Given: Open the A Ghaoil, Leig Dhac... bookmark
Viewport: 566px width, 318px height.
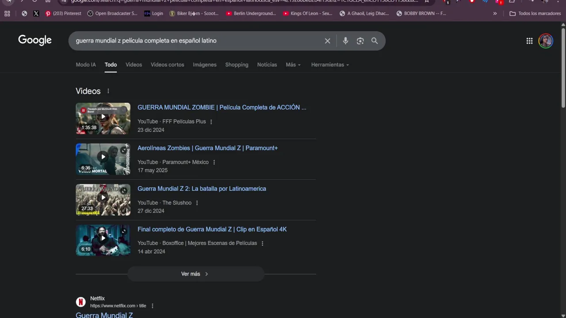Looking at the screenshot, I should [364, 14].
